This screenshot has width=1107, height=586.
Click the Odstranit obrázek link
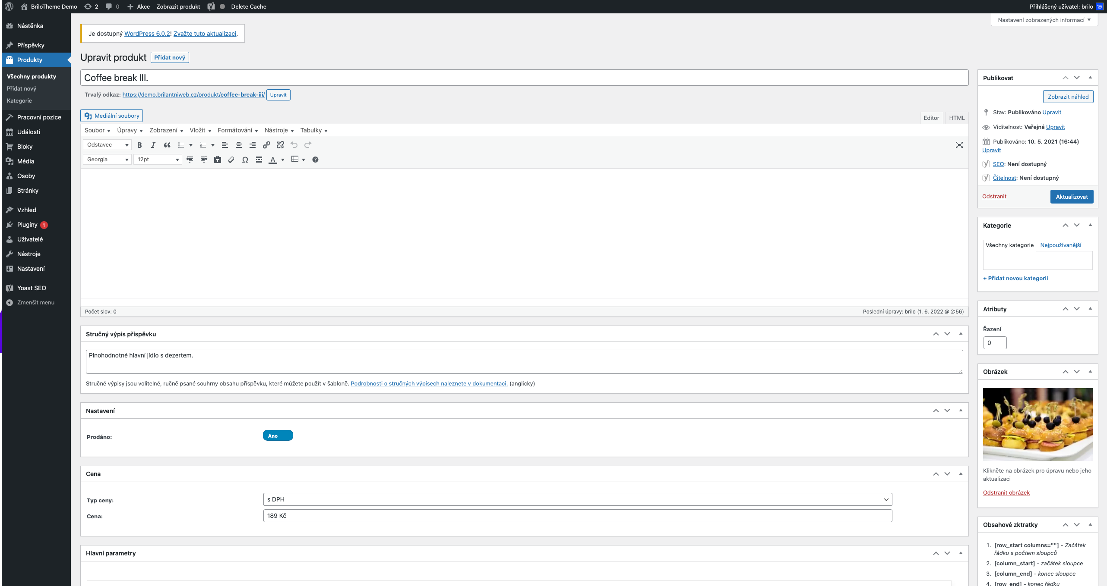tap(1006, 493)
